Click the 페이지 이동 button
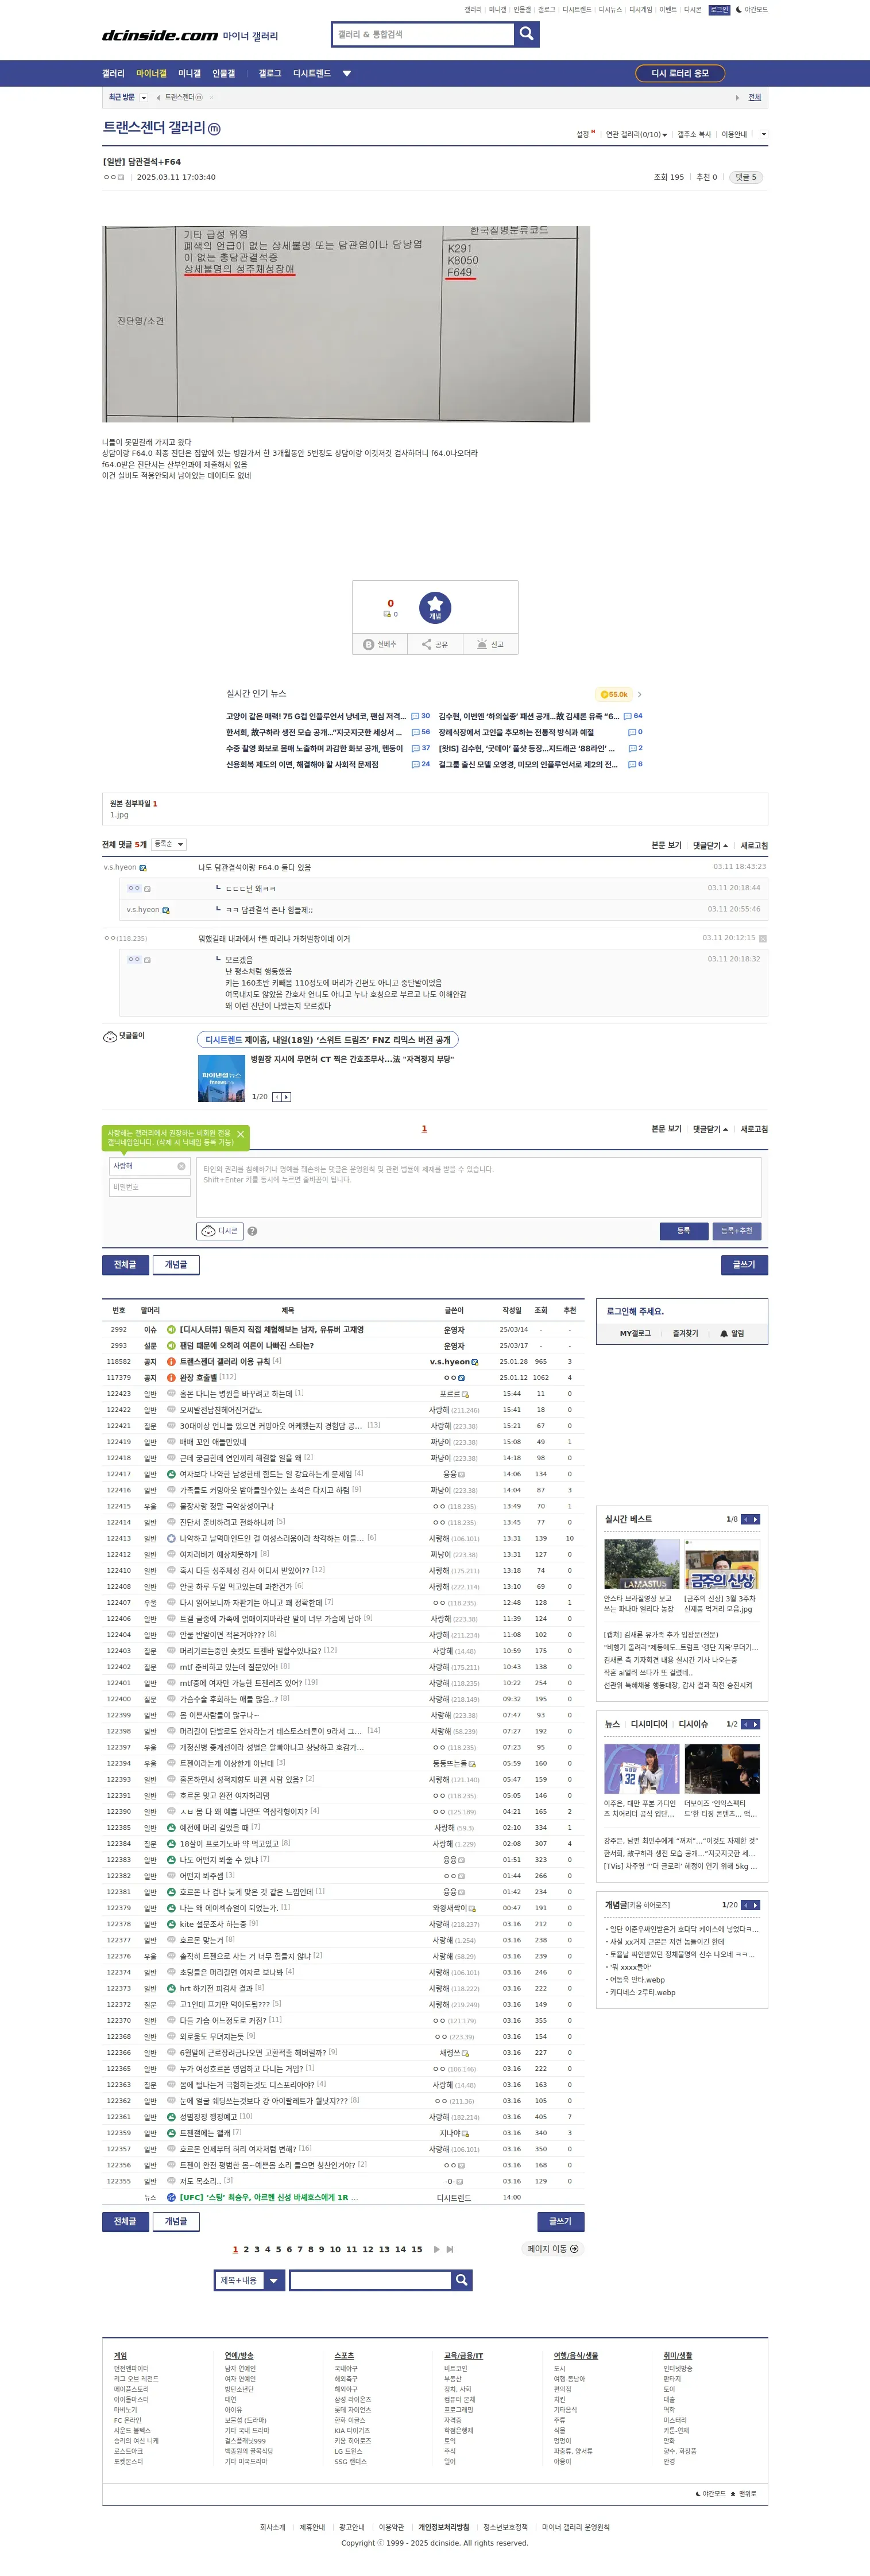The image size is (870, 2576). 553,2249
